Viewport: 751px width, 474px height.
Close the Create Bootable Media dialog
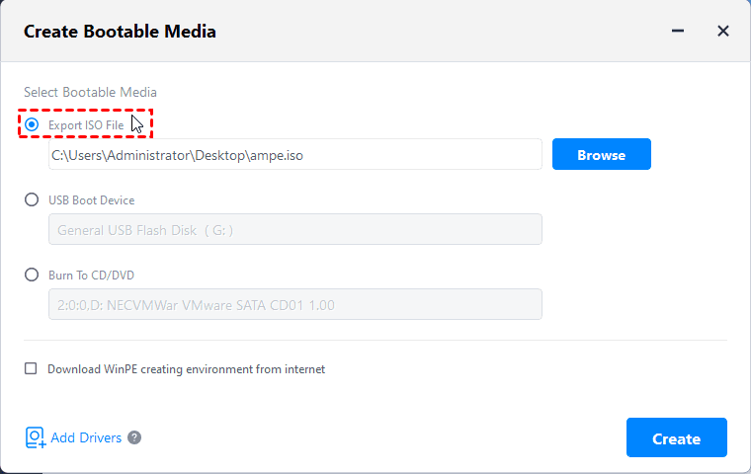coord(722,32)
